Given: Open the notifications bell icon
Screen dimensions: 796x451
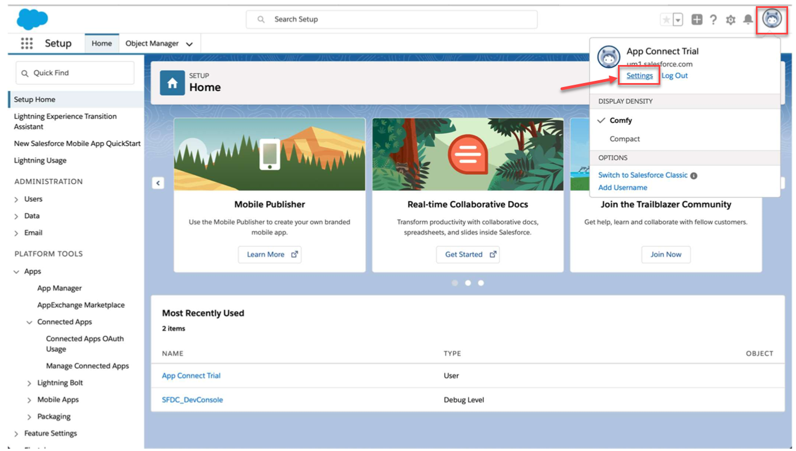Looking at the screenshot, I should click(x=747, y=19).
